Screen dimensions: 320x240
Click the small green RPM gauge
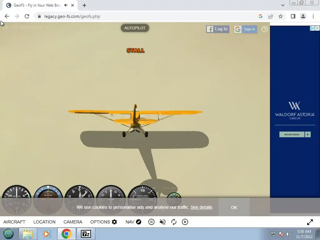(174, 199)
